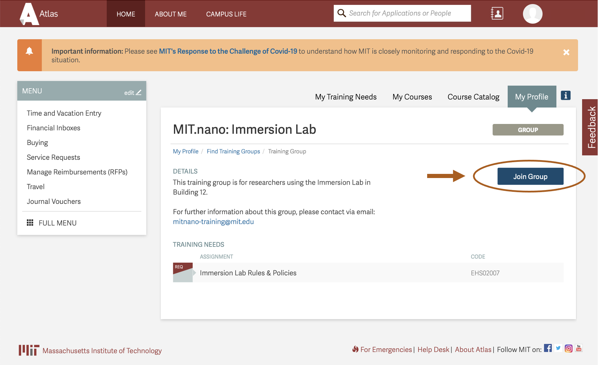The height and width of the screenshot is (365, 598).
Task: Click Immersion Lab Rules & Policies assignment
Action: 248,273
